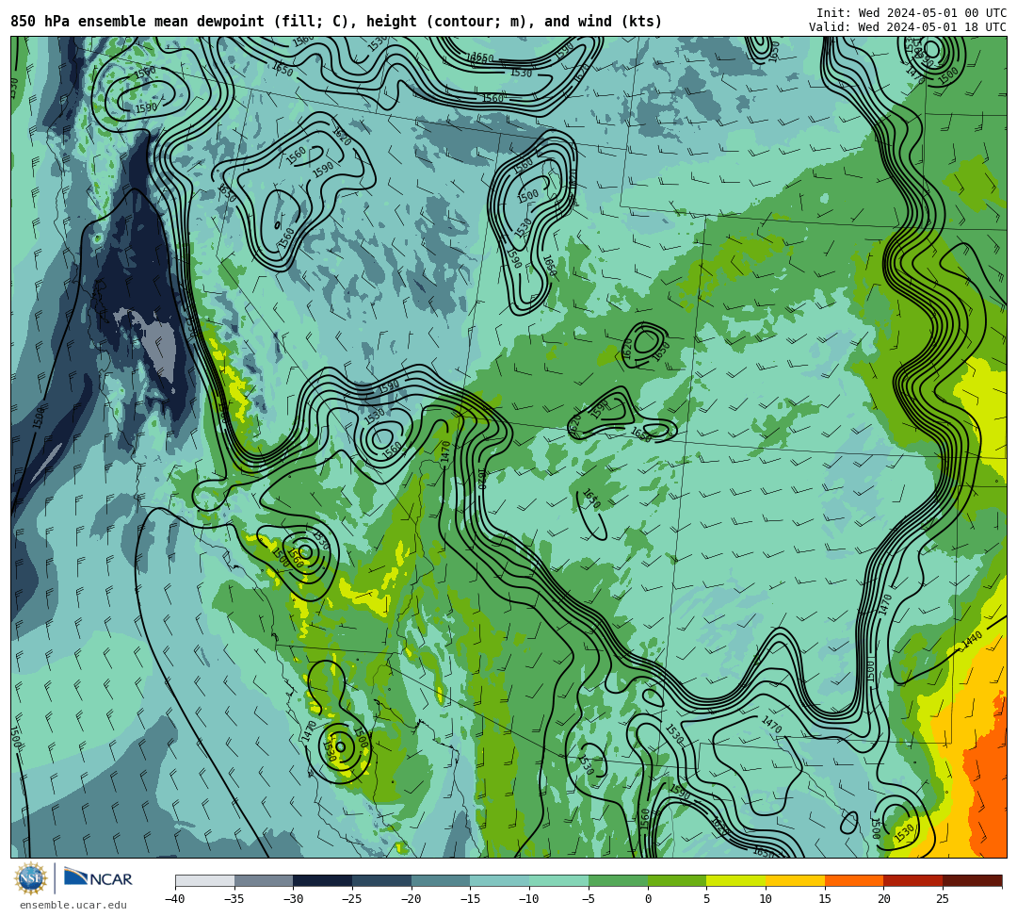The height and width of the screenshot is (917, 1017).
Task: Click the lightest gray -40 to -35 color swatch
Action: (x=205, y=880)
